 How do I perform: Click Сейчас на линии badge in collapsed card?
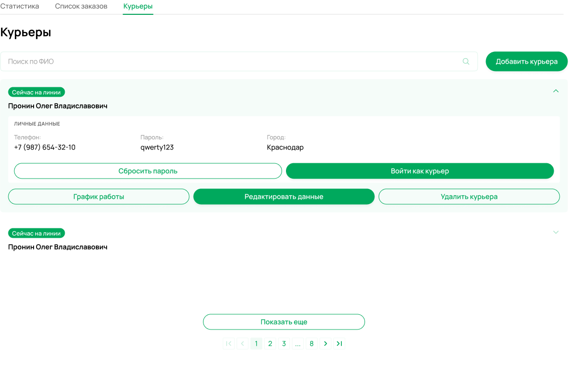(37, 233)
